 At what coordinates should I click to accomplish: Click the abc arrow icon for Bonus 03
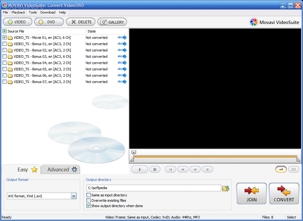[x=122, y=57]
